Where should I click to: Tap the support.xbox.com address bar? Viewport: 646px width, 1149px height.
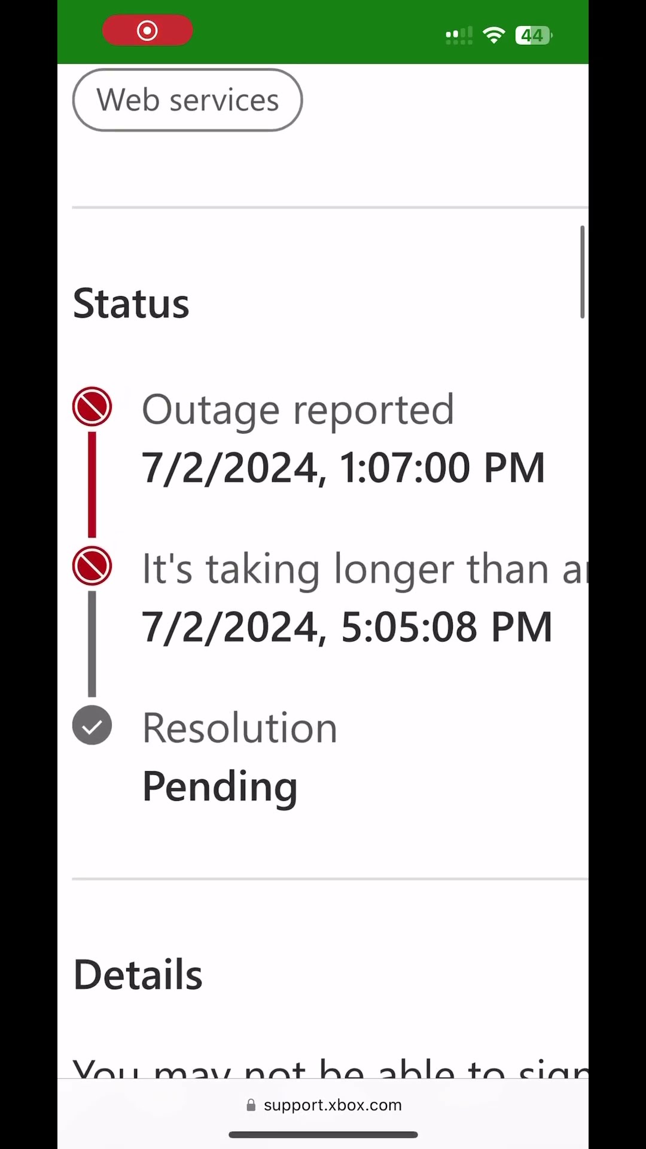(x=324, y=1105)
